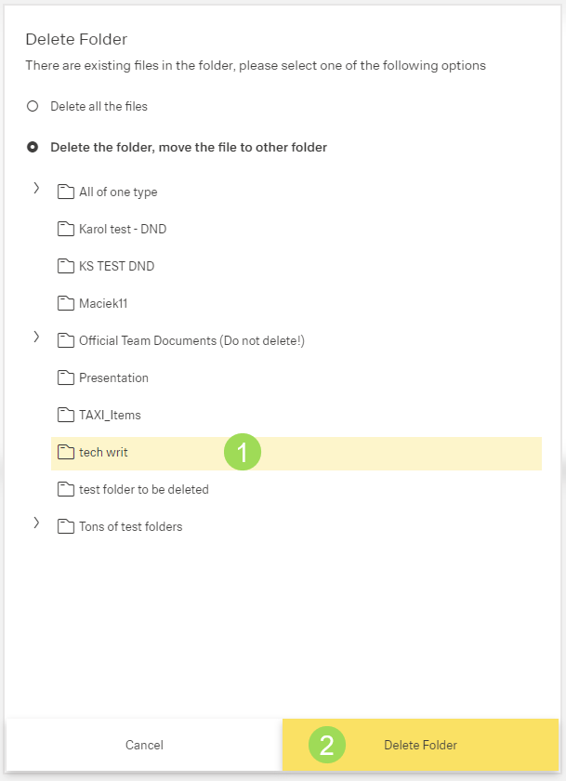Expand the All of one type folder
This screenshot has height=781, width=566.
click(36, 188)
